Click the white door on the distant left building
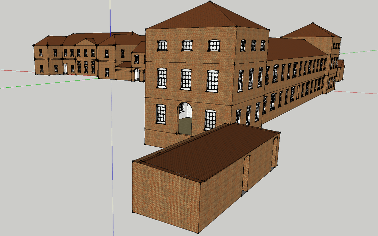 pyautogui.click(x=65, y=69)
